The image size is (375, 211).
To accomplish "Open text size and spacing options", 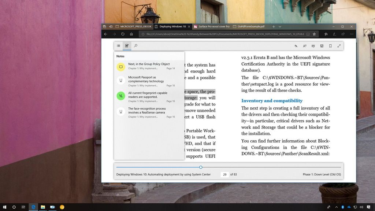I will coord(305,46).
